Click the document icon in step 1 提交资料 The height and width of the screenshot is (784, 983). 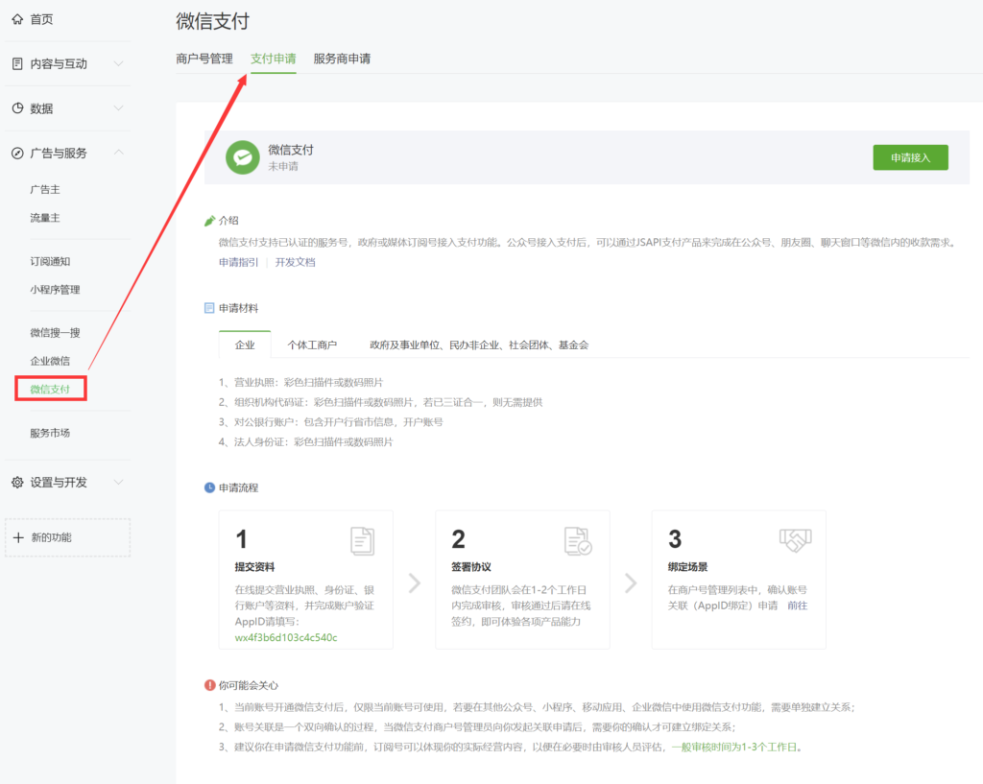tap(362, 541)
